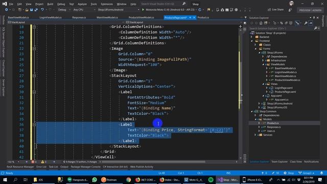The width and height of the screenshot is (327, 184).
Task: Open the Build menu
Action: tap(50, 4)
